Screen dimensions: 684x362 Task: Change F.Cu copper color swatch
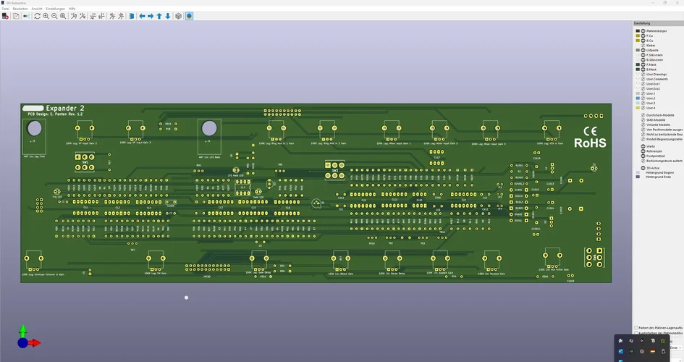point(638,35)
